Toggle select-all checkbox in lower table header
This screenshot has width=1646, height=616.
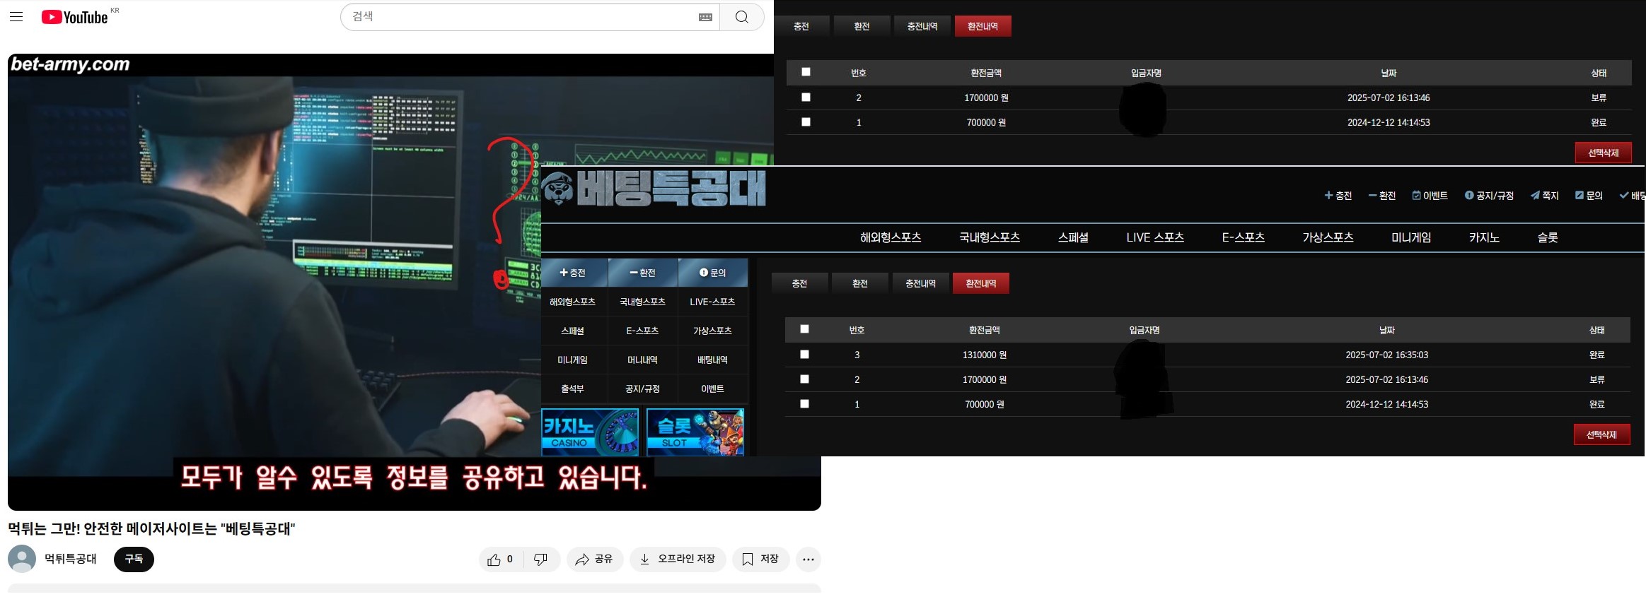tap(804, 328)
